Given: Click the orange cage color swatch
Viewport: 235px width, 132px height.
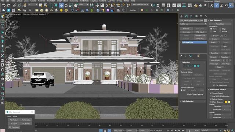Looking at the screenshot, I should pyautogui.click(x=226, y=102).
